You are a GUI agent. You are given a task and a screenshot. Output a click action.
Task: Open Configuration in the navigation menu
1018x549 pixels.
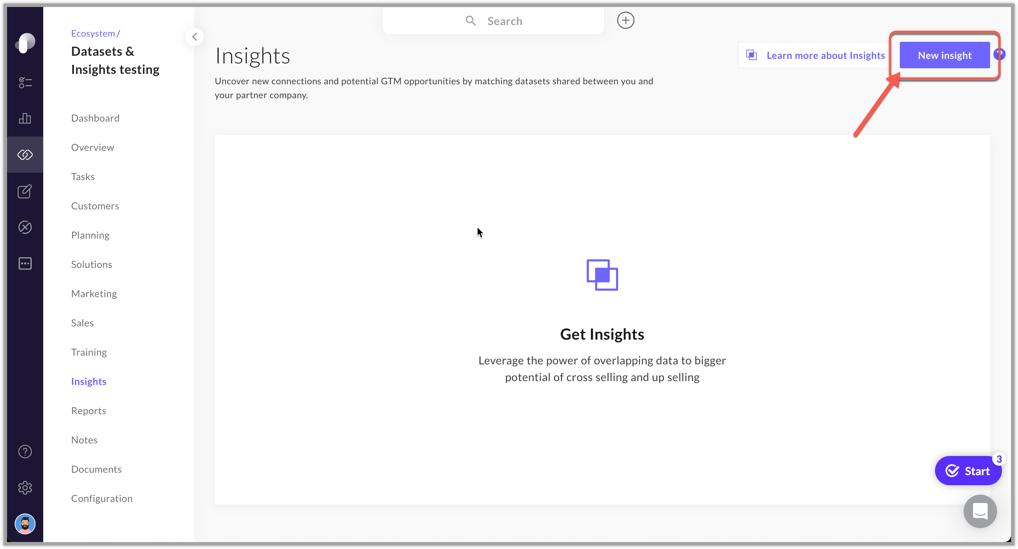tap(101, 498)
